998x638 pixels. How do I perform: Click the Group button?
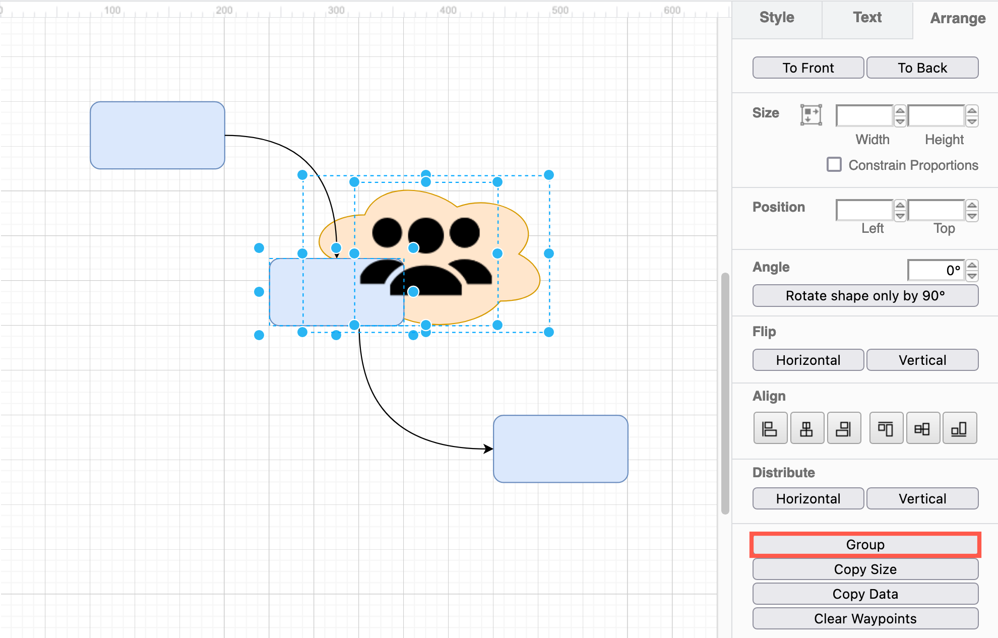point(865,544)
